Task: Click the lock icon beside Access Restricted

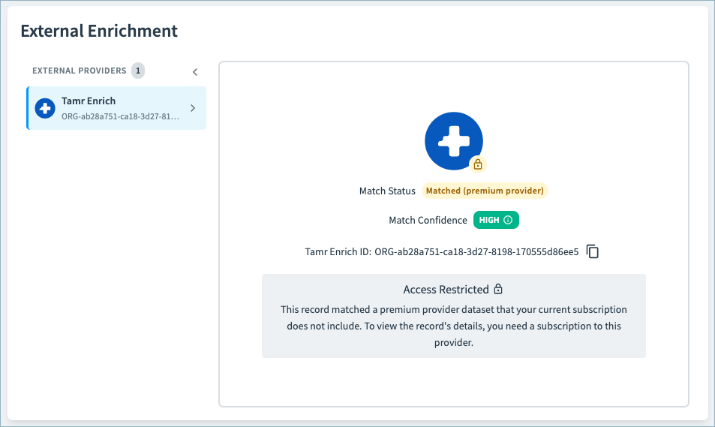Action: pos(498,289)
